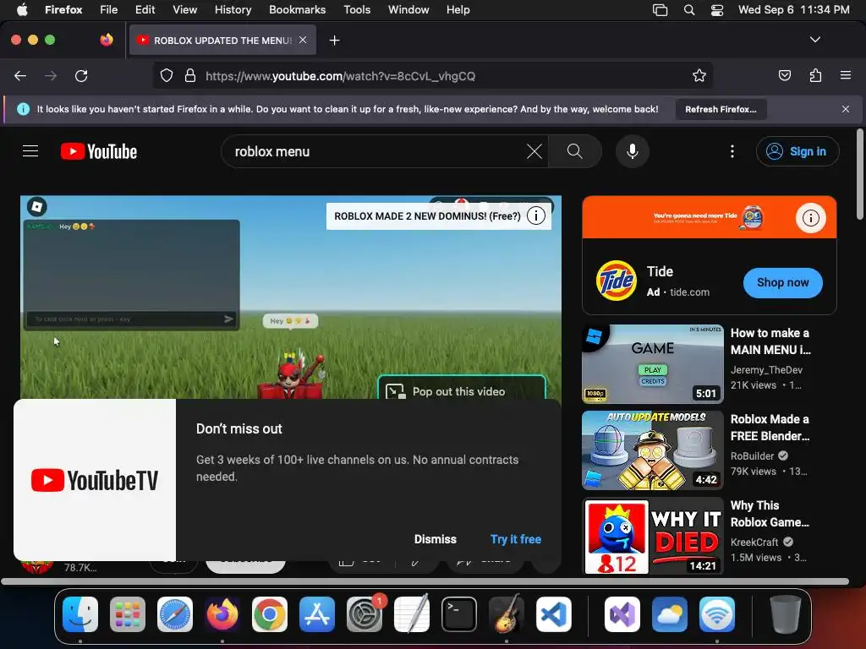Close the Firefox refresh notification bar

845,109
